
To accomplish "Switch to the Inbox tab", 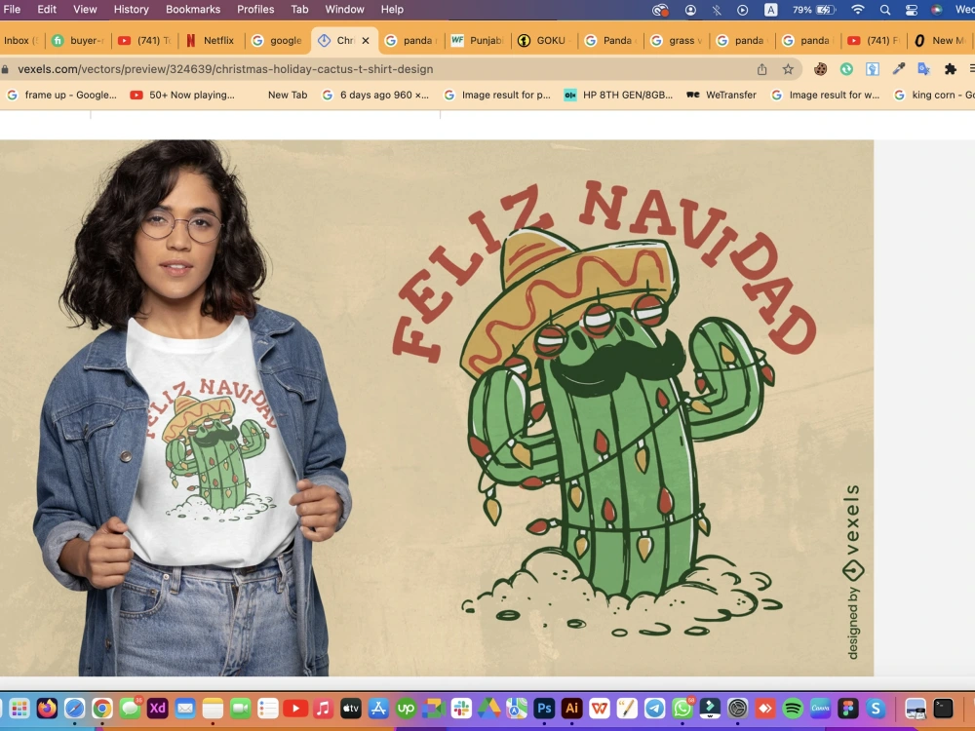I will click(20, 40).
